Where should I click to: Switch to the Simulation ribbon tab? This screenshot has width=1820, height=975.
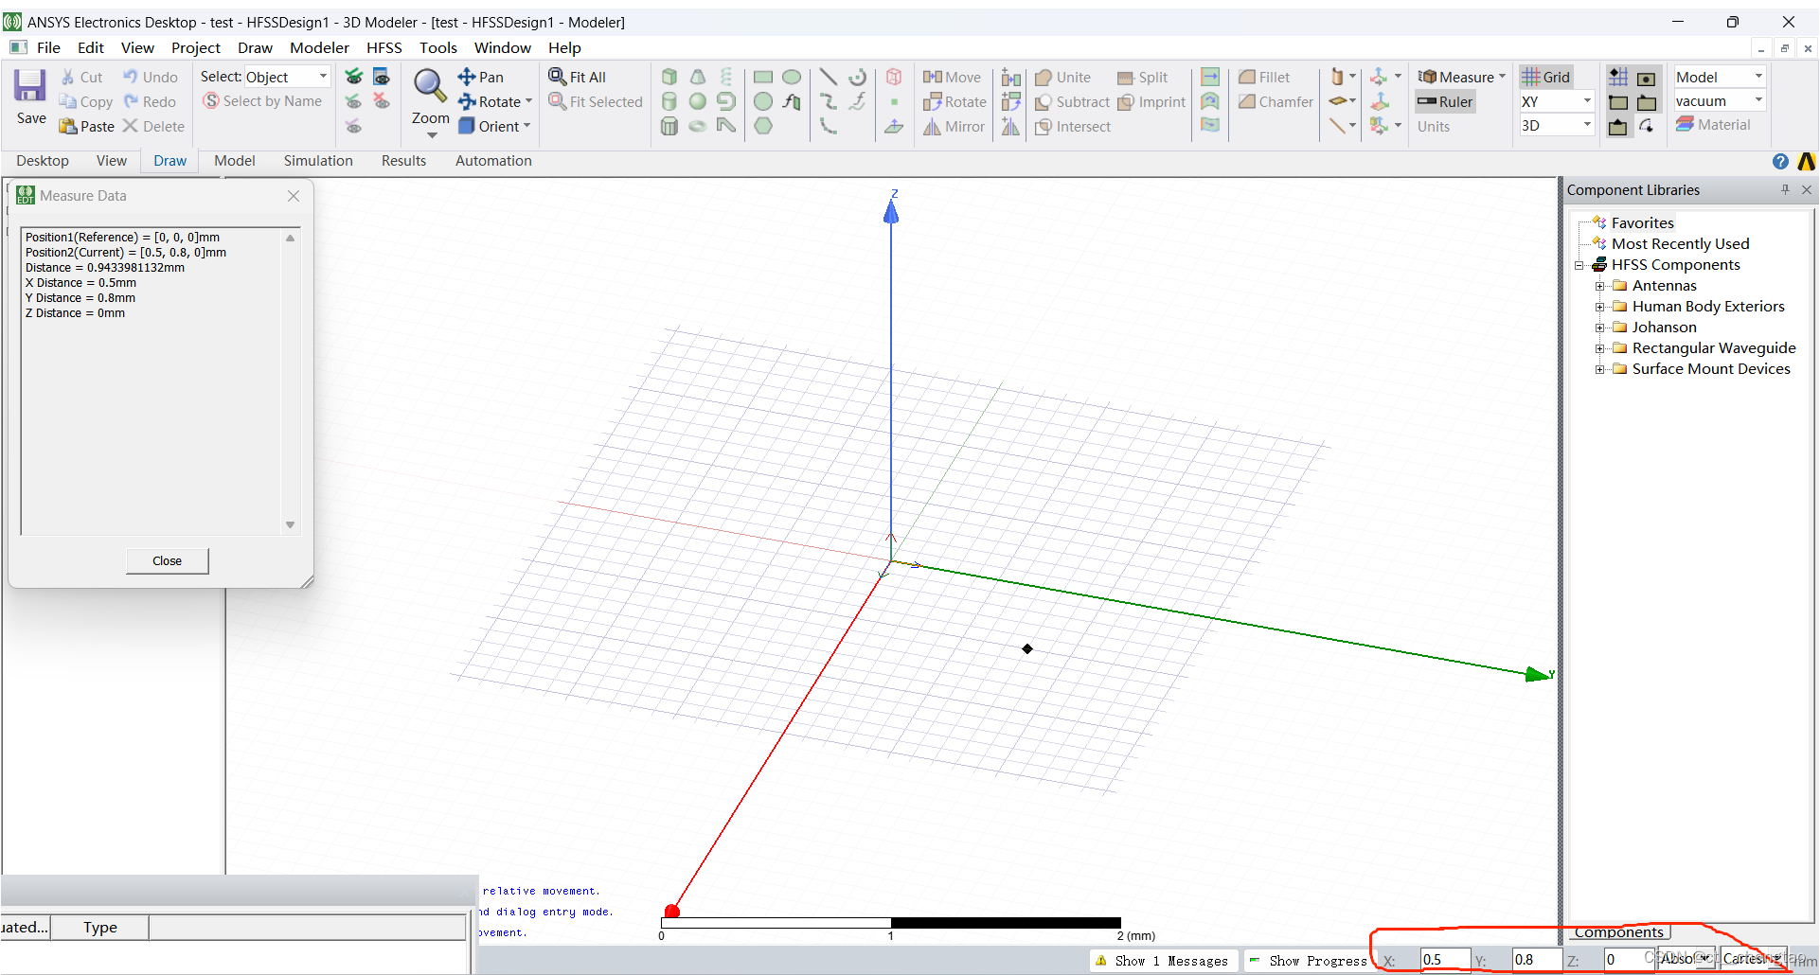(318, 161)
